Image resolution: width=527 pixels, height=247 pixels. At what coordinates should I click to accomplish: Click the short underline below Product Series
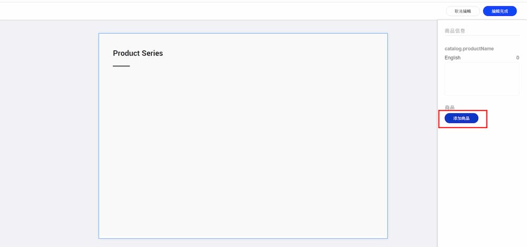(x=121, y=66)
